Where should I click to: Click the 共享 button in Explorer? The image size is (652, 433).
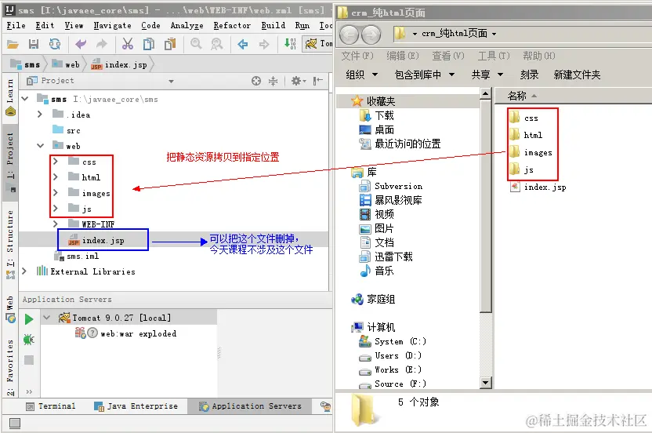487,75
